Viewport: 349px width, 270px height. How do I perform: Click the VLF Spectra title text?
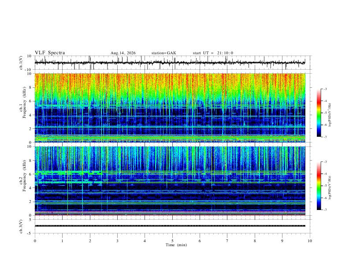pos(50,53)
